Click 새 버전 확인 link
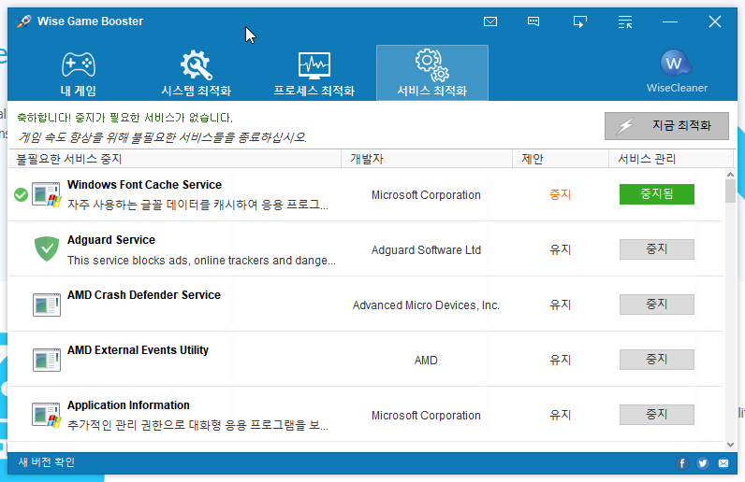Image resolution: width=745 pixels, height=482 pixels. tap(47, 462)
